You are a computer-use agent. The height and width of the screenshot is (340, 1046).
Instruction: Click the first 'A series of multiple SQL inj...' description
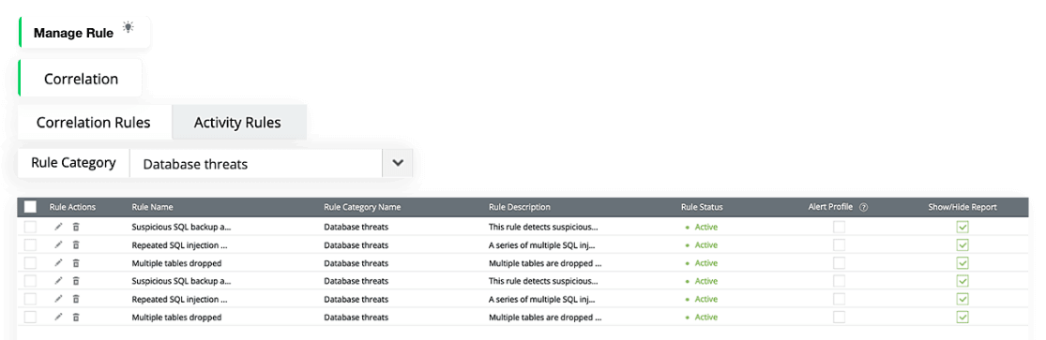tap(541, 245)
